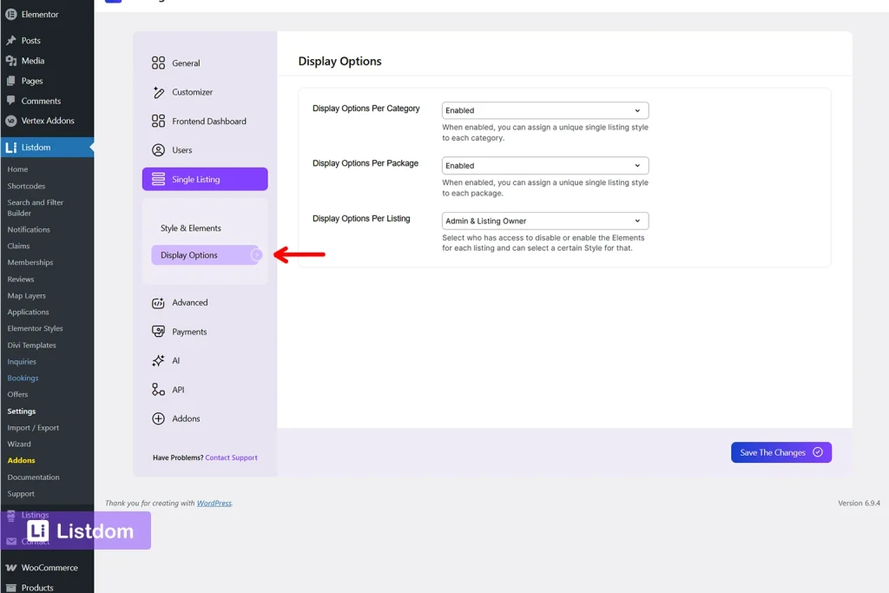Open the AI settings sparkle icon

(159, 360)
